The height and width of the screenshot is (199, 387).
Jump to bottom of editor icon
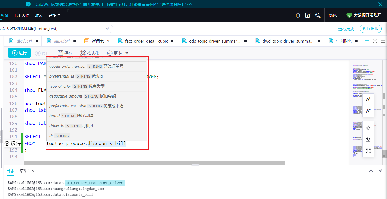[368, 139]
